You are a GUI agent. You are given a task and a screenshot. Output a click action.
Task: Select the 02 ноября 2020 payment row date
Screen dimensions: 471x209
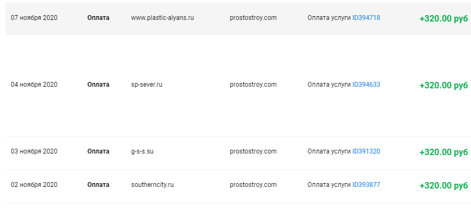coord(34,185)
